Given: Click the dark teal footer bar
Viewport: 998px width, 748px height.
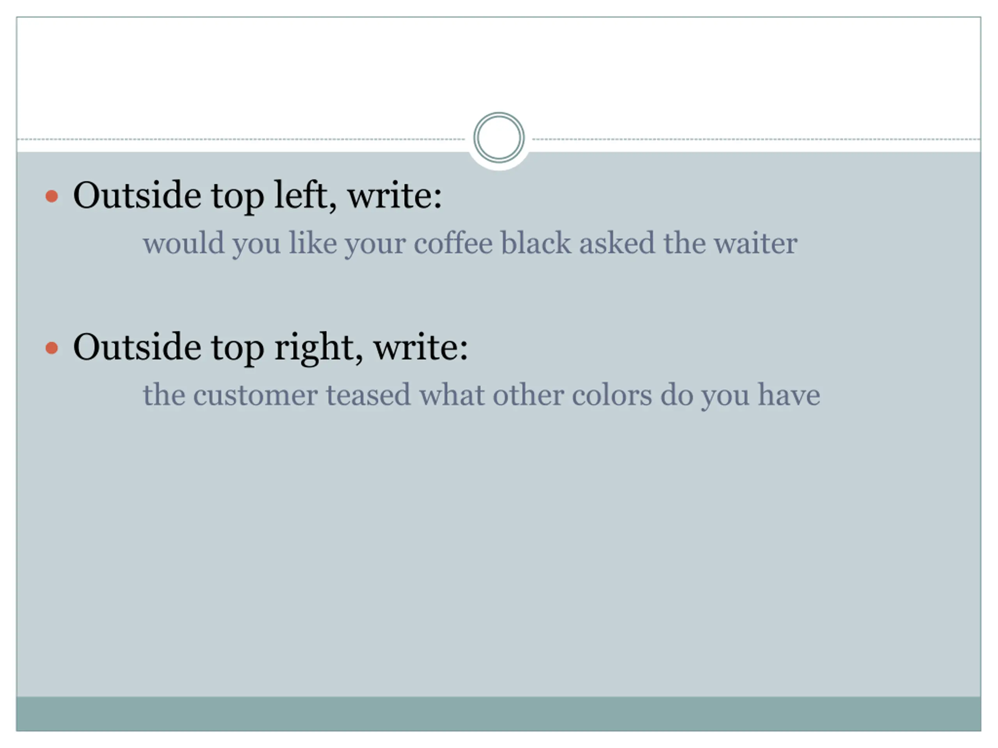Looking at the screenshot, I should pyautogui.click(x=499, y=714).
